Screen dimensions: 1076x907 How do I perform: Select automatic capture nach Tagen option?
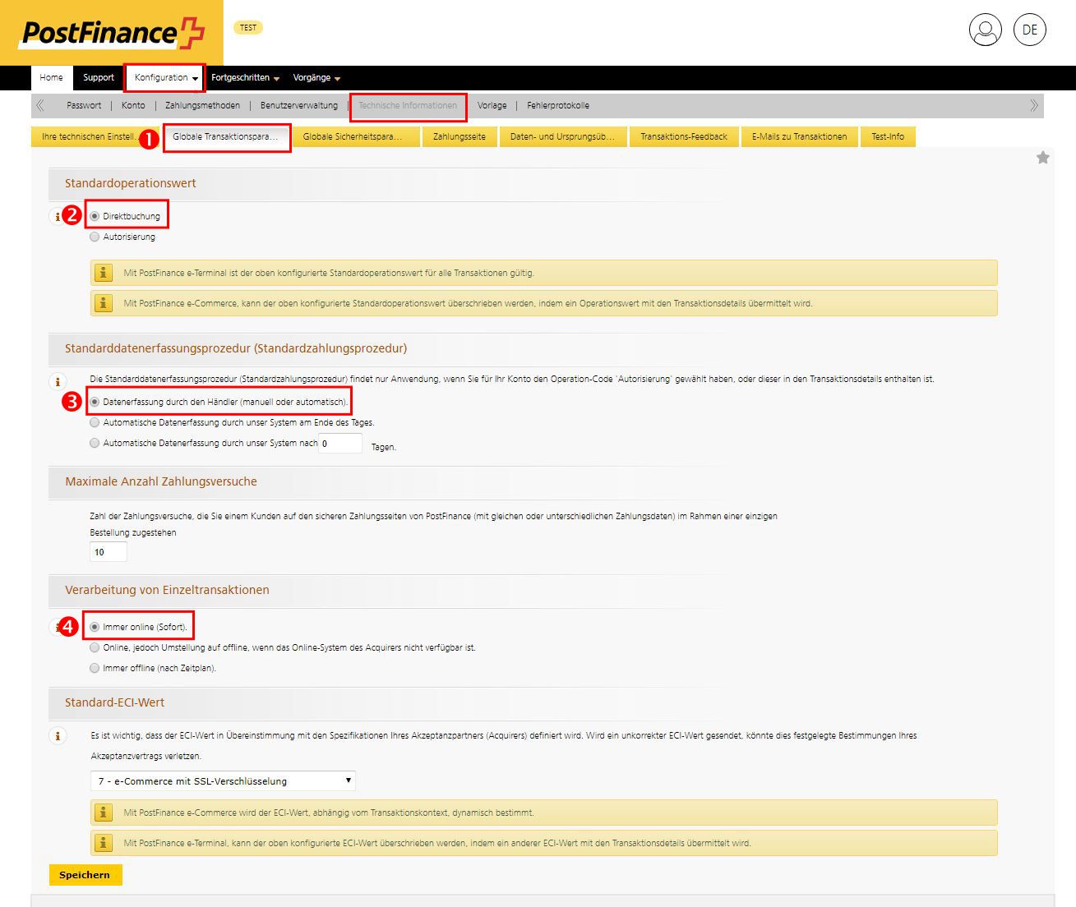coord(95,443)
